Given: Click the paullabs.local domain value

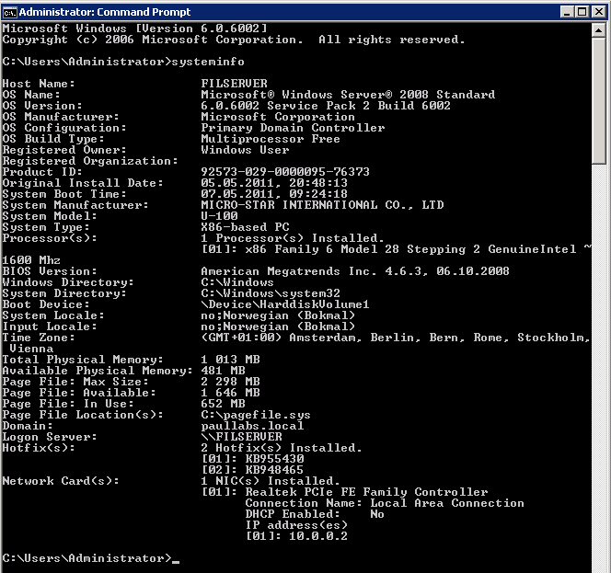Looking at the screenshot, I should tap(252, 426).
